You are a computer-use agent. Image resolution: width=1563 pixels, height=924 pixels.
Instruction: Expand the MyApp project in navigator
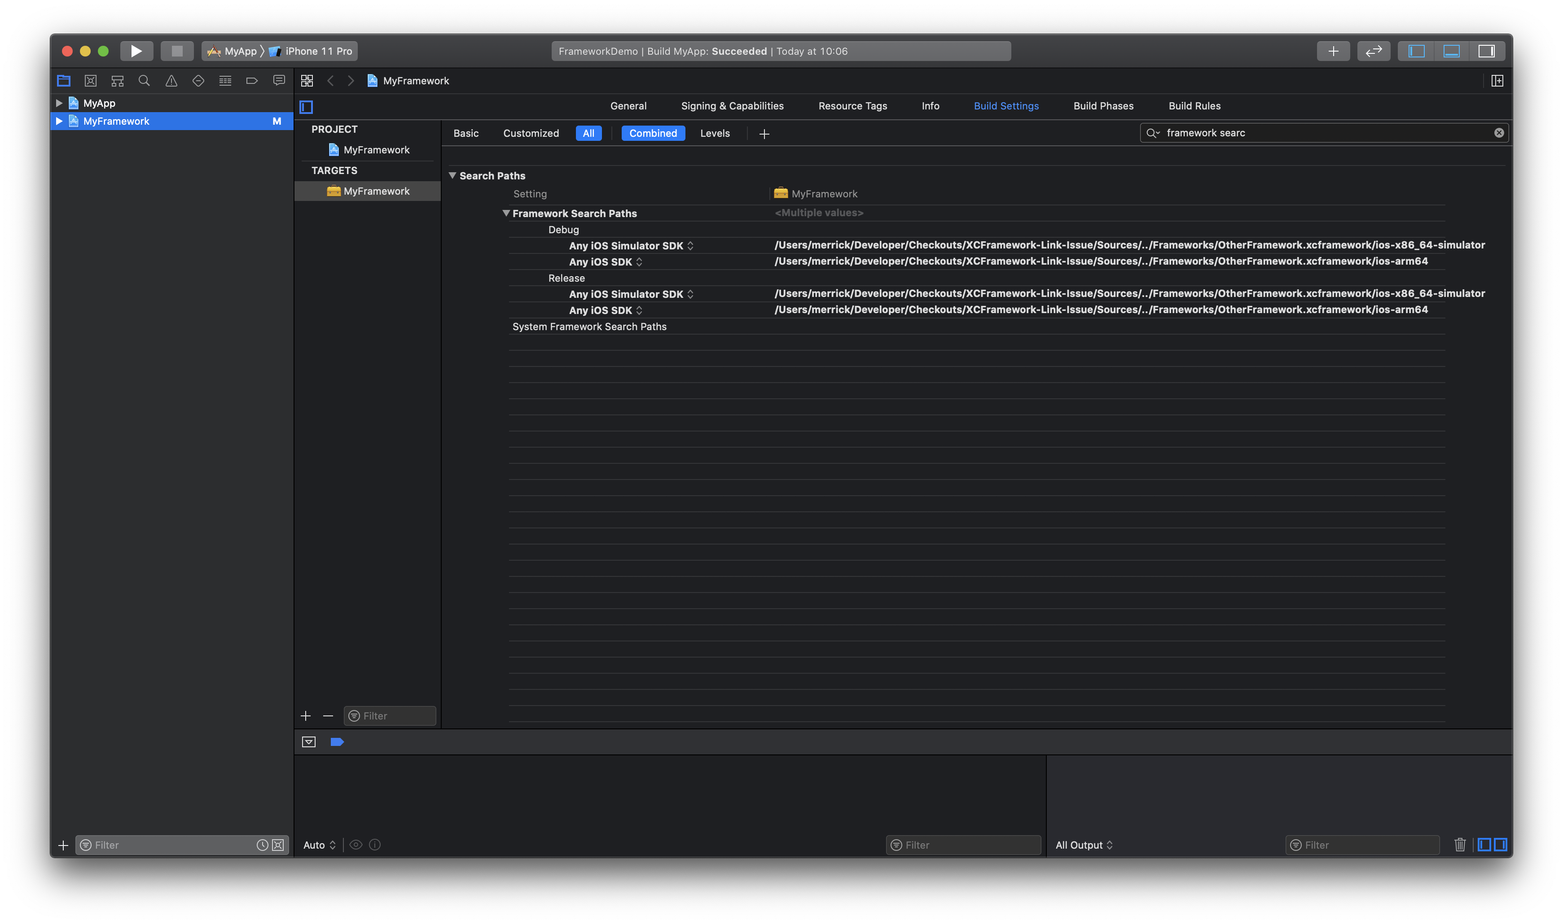pyautogui.click(x=59, y=103)
